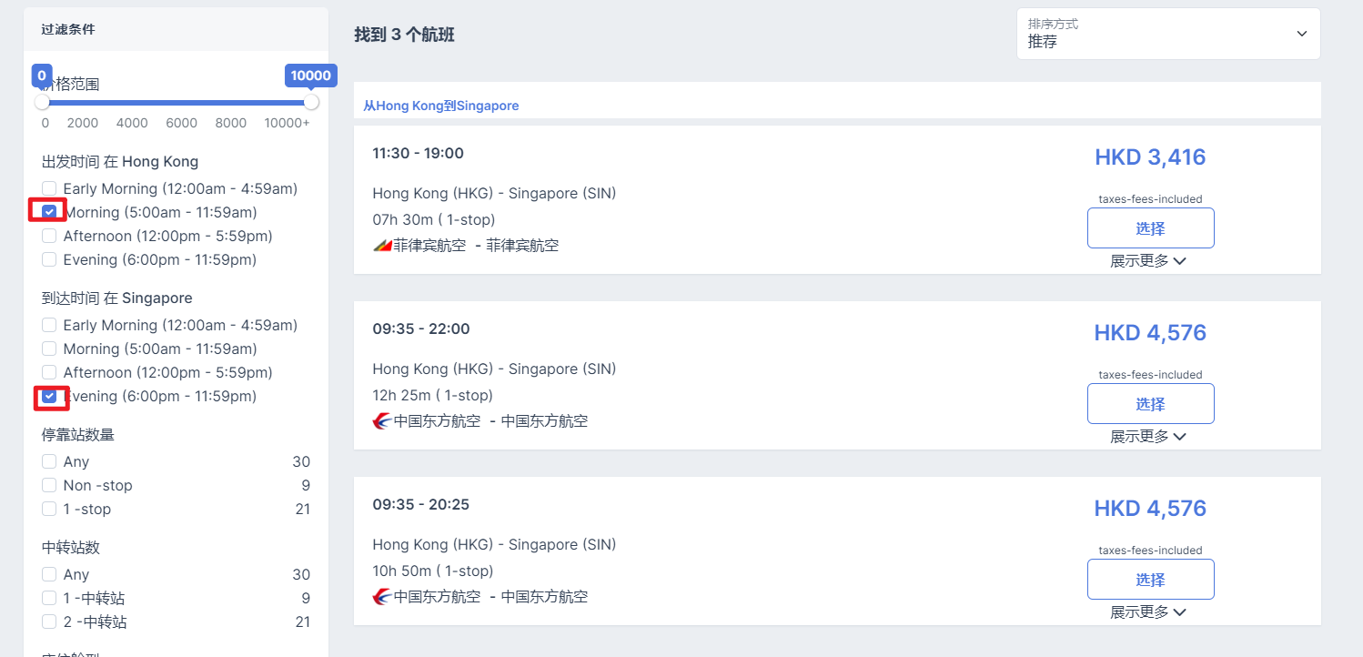Image resolution: width=1363 pixels, height=657 pixels.
Task: Open the 排序方式 sort dropdown
Action: coord(1168,34)
